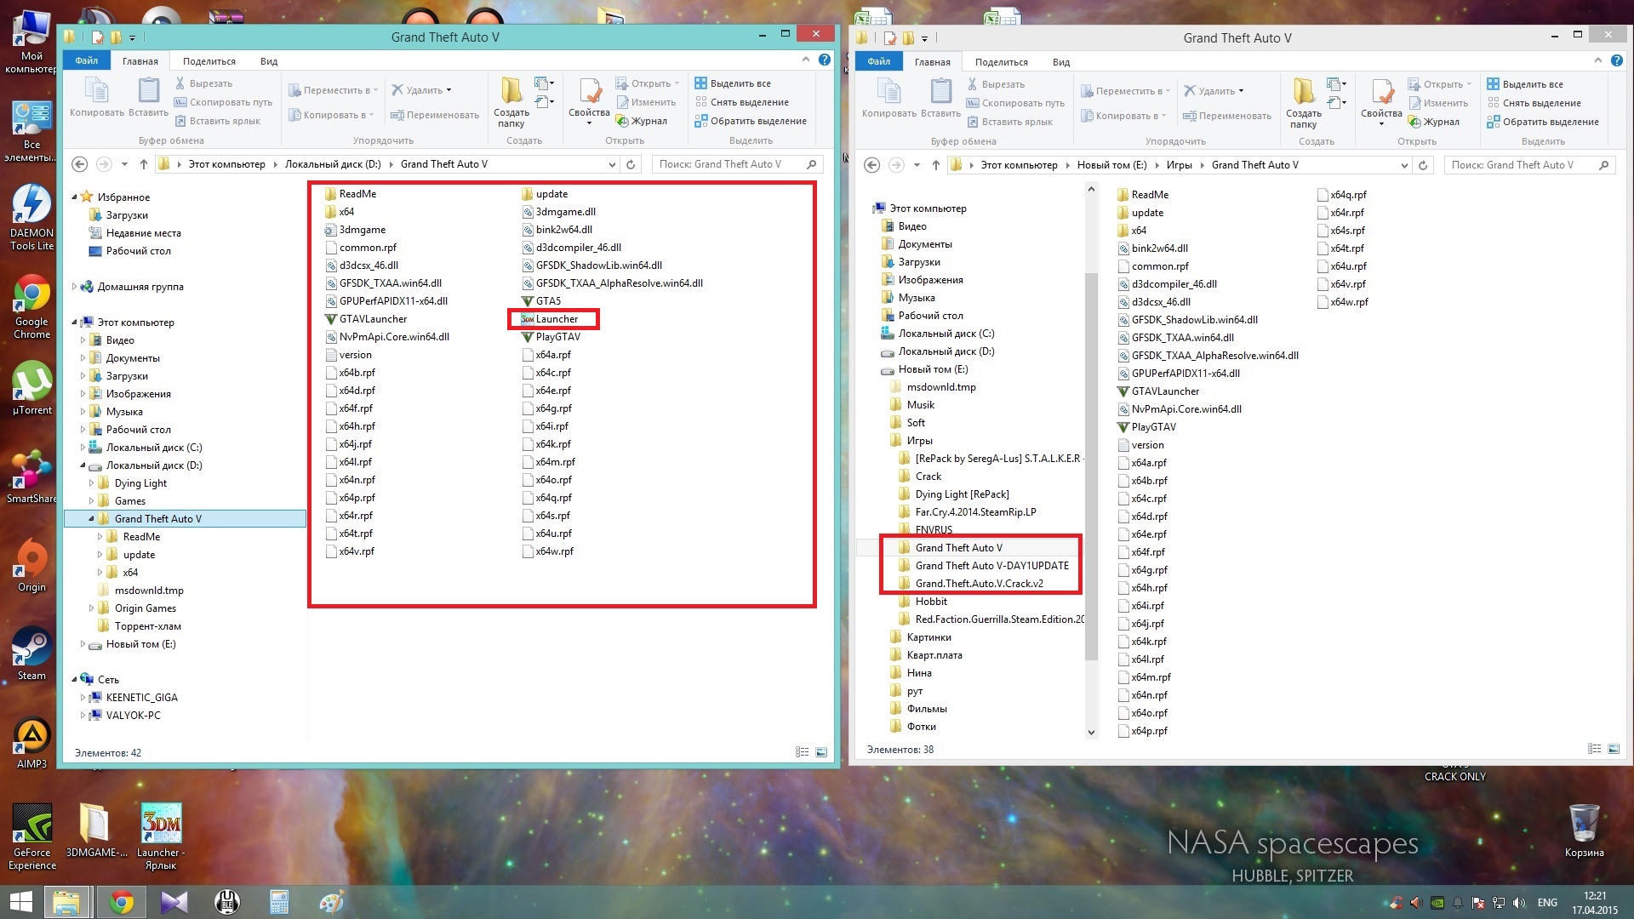Image resolution: width=1634 pixels, height=919 pixels.
Task: Click volume icon in system tray
Action: coord(1518,903)
